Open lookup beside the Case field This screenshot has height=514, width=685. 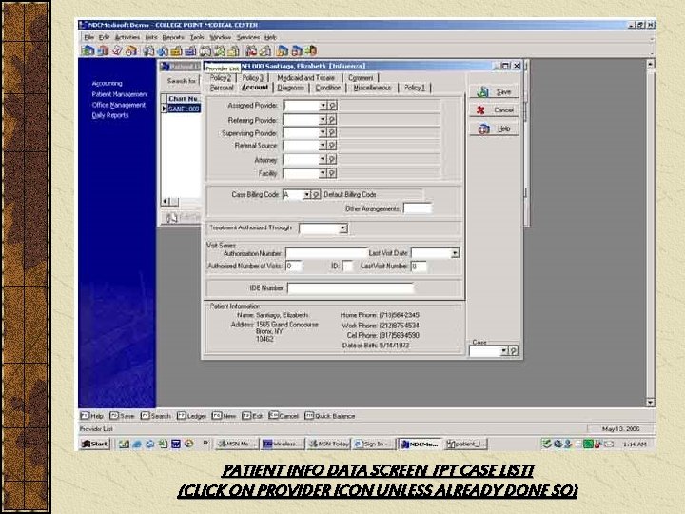pyautogui.click(x=514, y=350)
